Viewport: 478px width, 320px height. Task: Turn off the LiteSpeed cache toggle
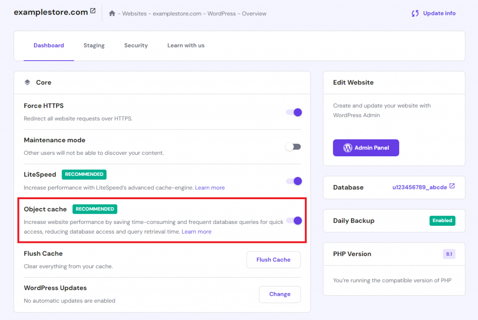tap(294, 181)
